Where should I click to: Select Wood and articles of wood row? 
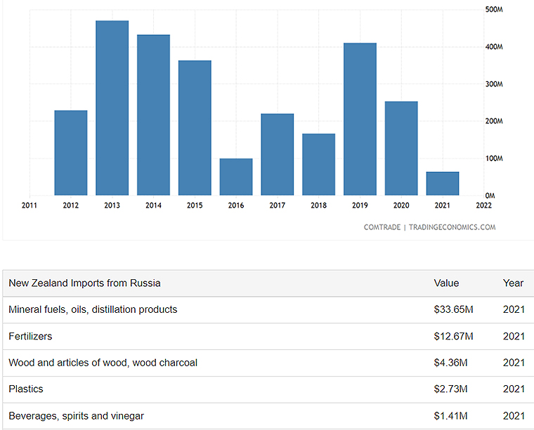pos(103,363)
